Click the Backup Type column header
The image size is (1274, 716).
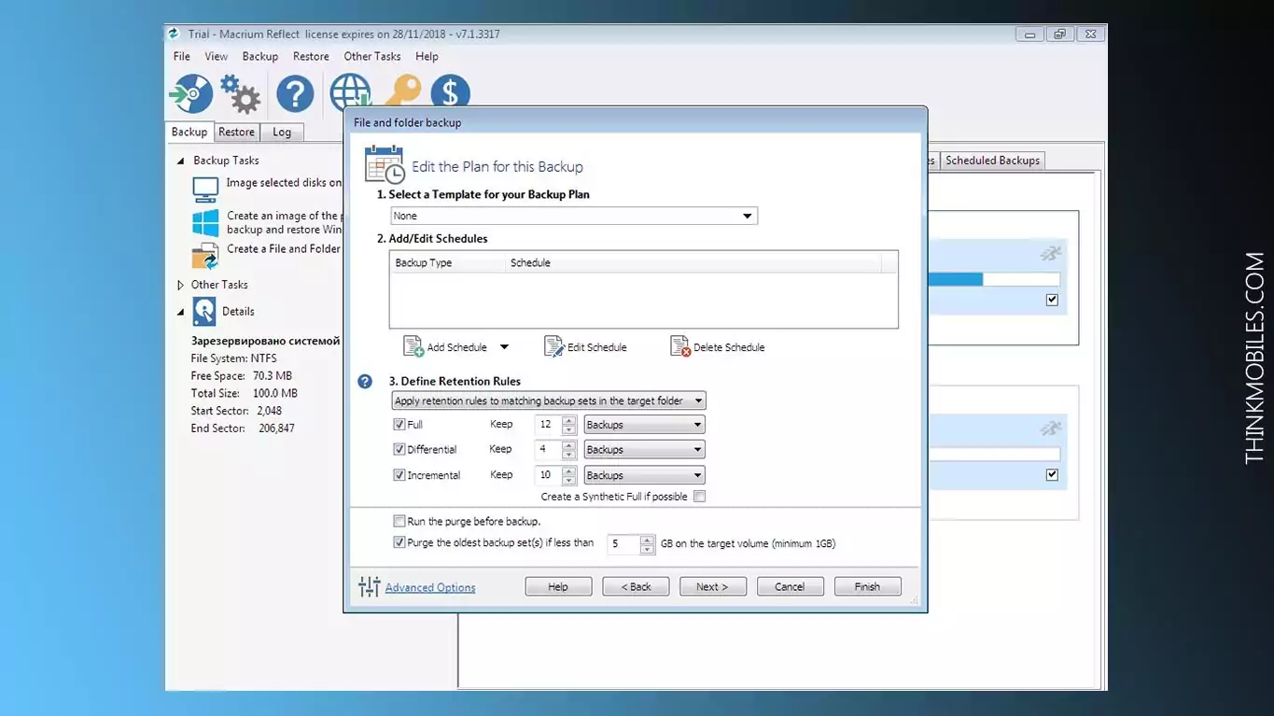pos(447,262)
